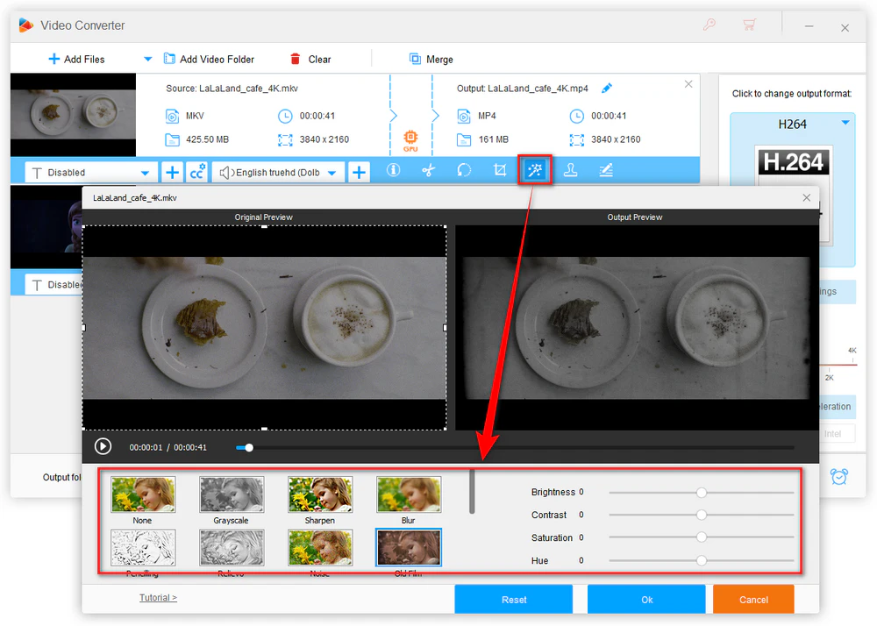877x626 pixels.
Task: Click Add Video Folder
Action: [209, 60]
